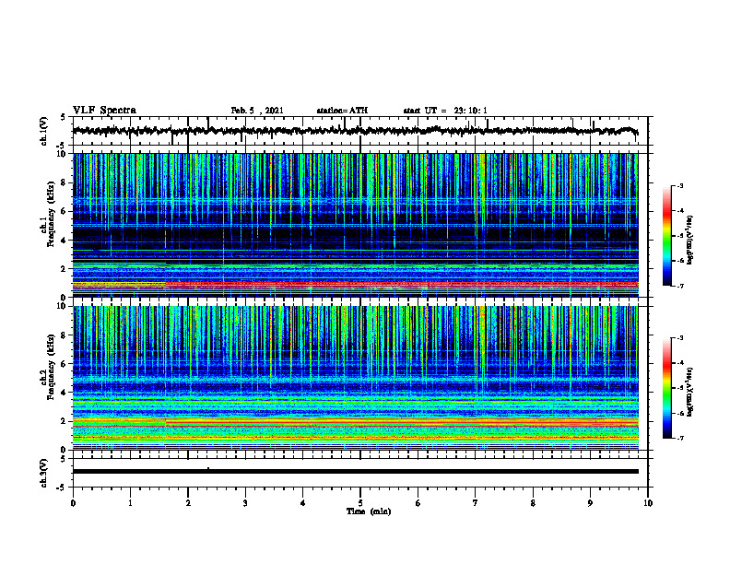The width and height of the screenshot is (730, 564).
Task: Click the ch.1 spectrogram panel
Action: point(355,225)
